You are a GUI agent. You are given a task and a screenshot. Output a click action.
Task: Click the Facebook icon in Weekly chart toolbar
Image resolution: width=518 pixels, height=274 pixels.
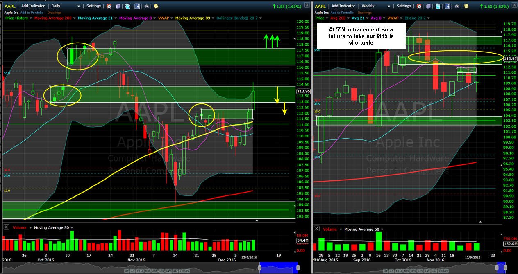coord(448,6)
